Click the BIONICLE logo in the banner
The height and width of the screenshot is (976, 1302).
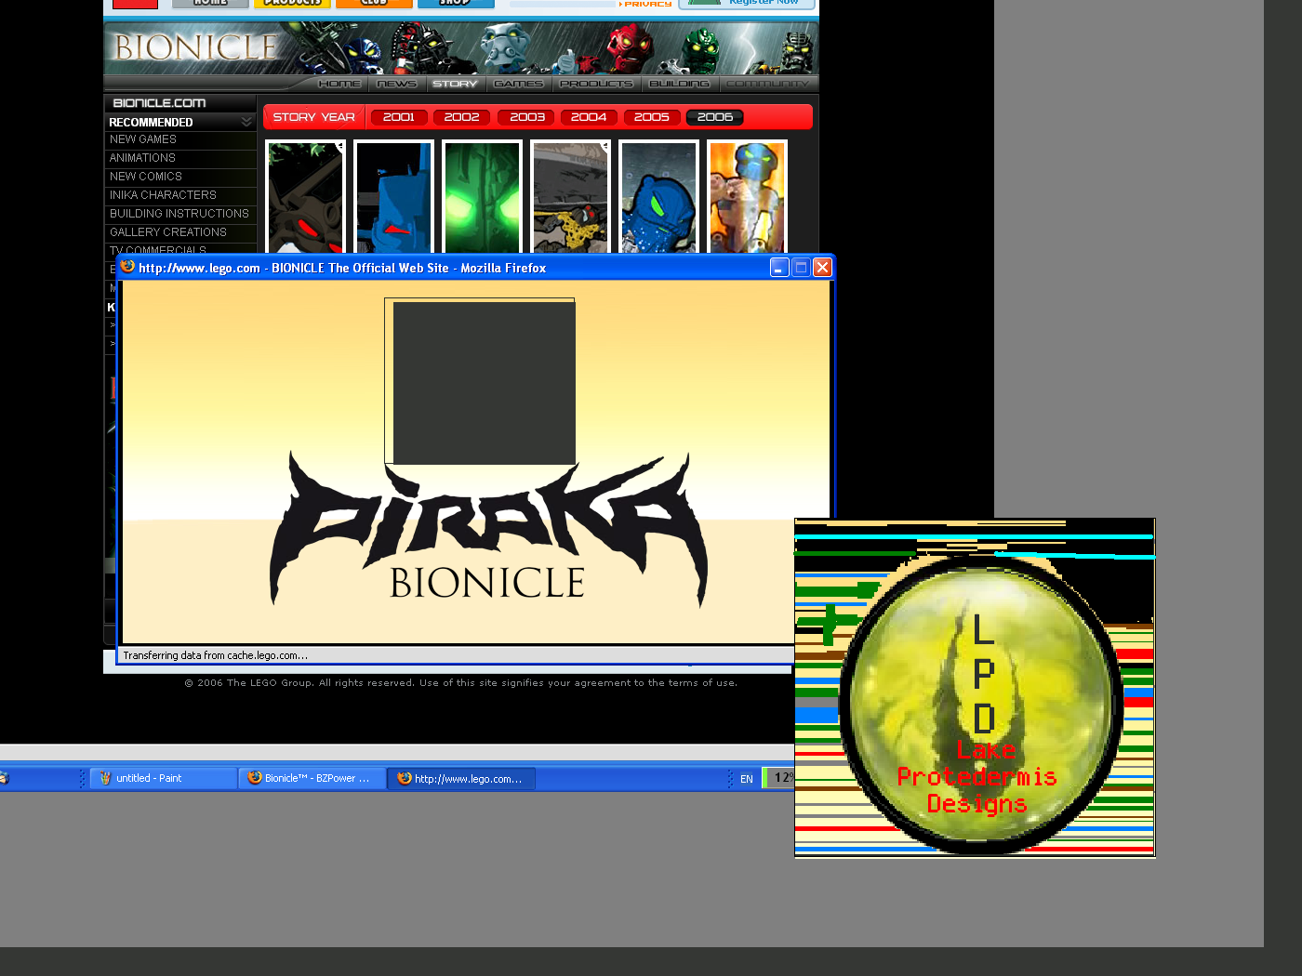(x=196, y=47)
